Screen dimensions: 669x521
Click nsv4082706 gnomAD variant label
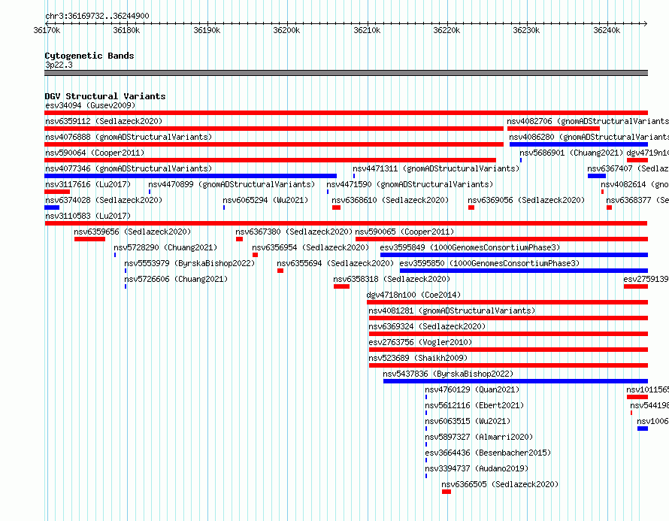588,121
